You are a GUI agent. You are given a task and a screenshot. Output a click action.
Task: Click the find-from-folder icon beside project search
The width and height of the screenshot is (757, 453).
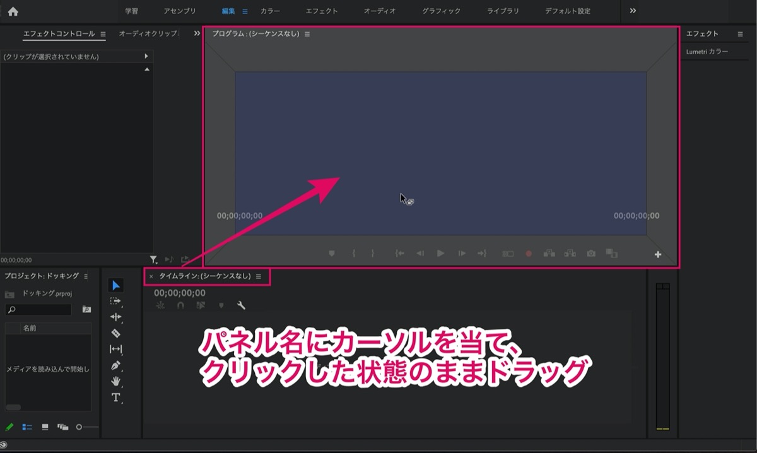[86, 309]
